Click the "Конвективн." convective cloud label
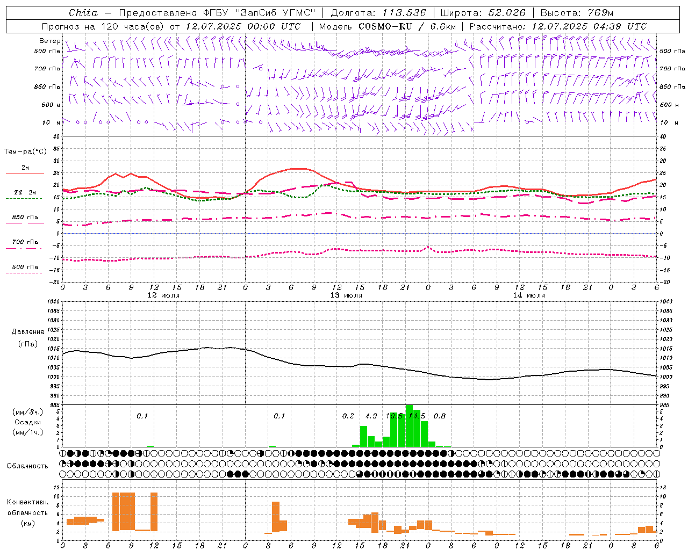This screenshot has width=688, height=550. pyautogui.click(x=27, y=502)
